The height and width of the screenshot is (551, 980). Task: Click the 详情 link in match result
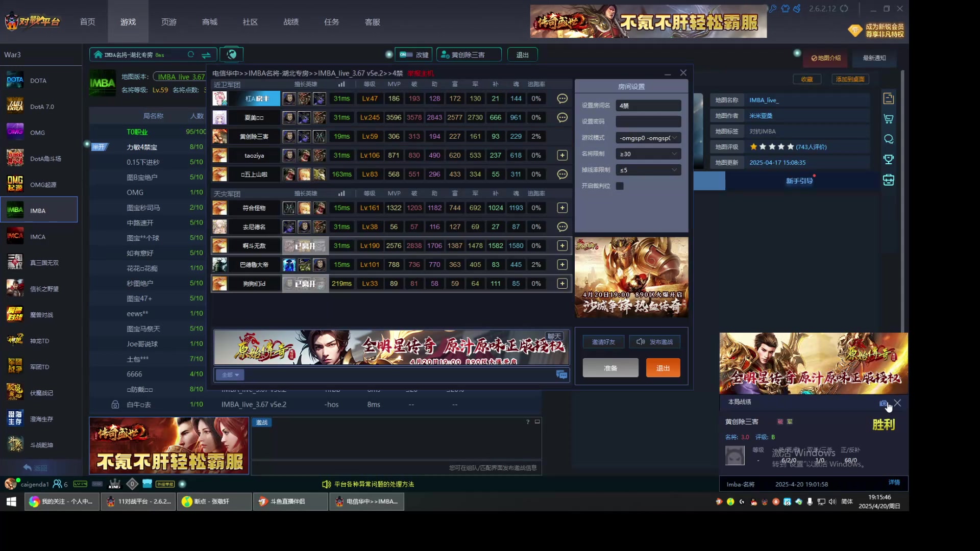894,483
